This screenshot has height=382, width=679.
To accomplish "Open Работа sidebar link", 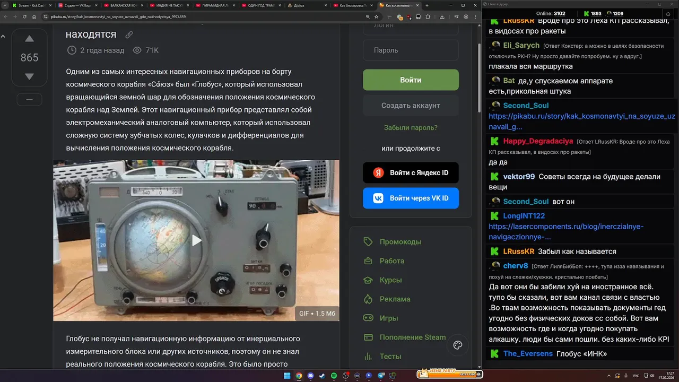I will point(392,261).
